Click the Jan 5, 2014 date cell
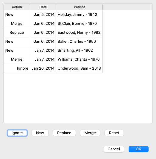Screen dimensions: 156x159 pyautogui.click(x=43, y=15)
